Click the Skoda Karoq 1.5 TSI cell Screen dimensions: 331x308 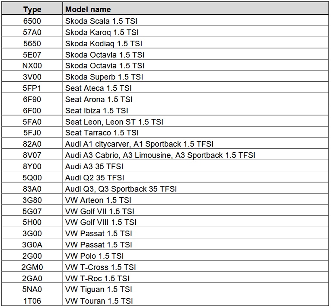(x=102, y=32)
